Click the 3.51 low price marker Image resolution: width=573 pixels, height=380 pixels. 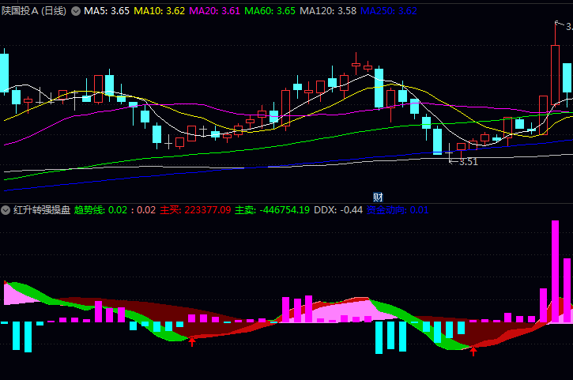click(468, 161)
